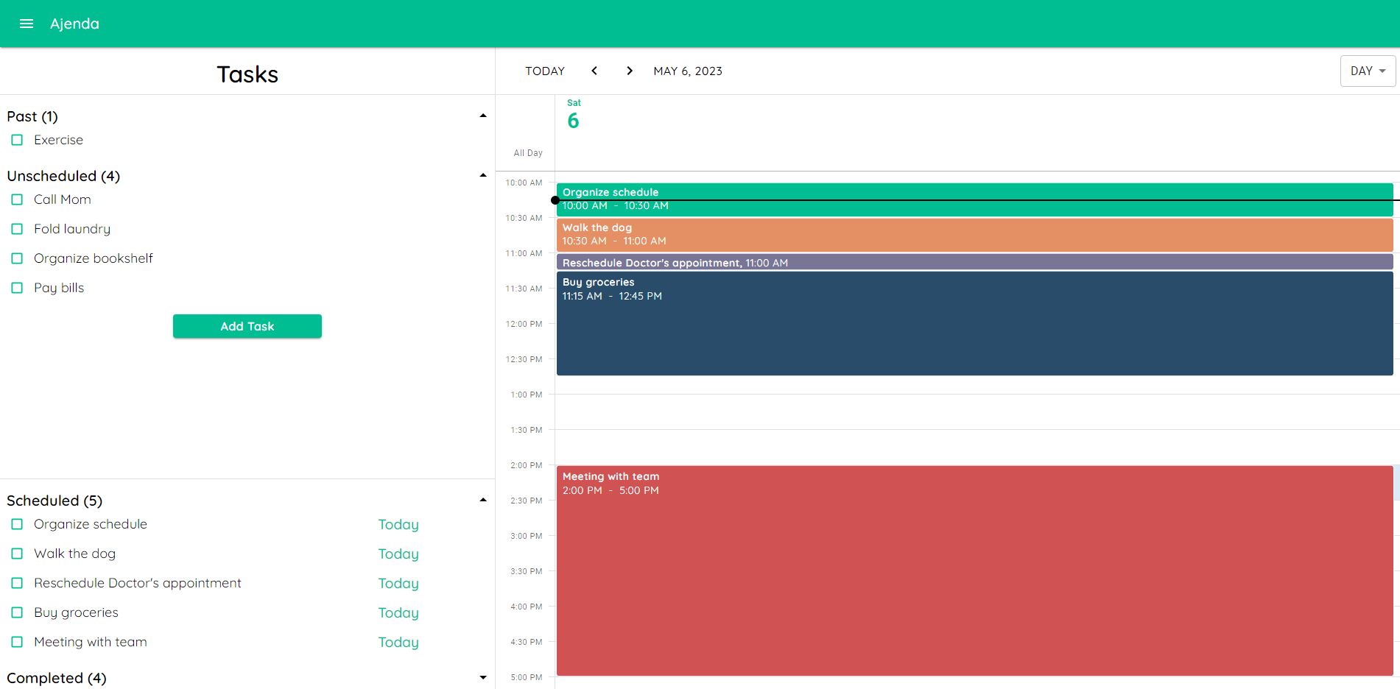Collapse the Past tasks section

coord(483,115)
